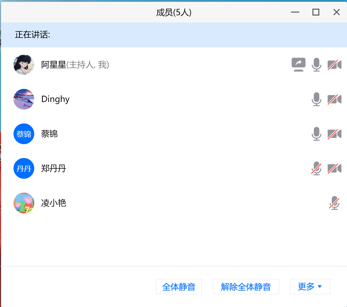Click 凌小艳's Peppa Pig avatar
The height and width of the screenshot is (307, 347).
[24, 203]
